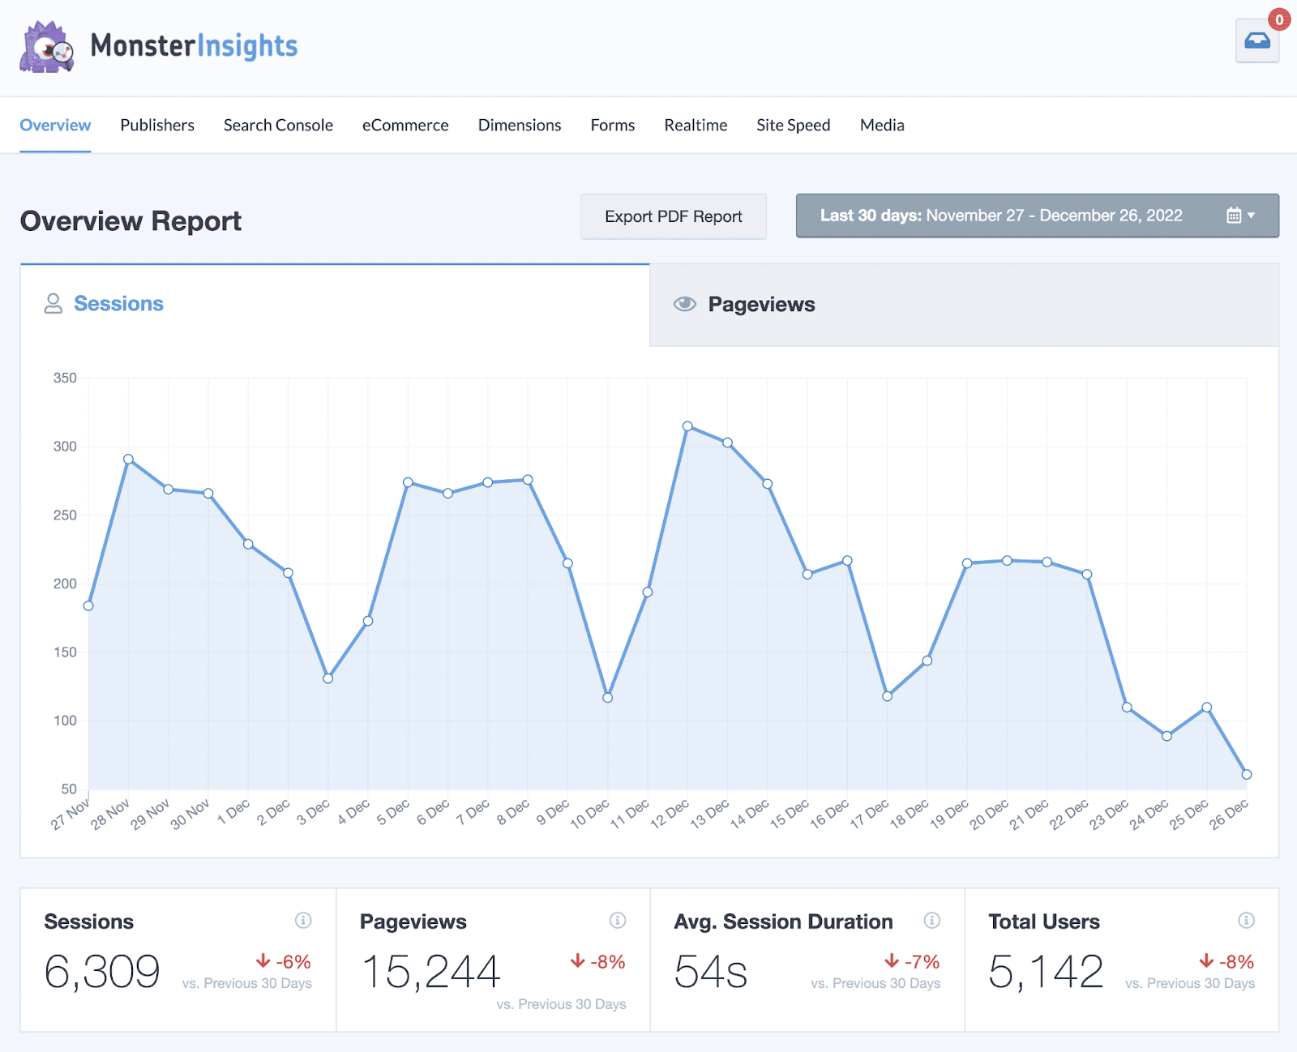This screenshot has width=1297, height=1052.
Task: Click the eye icon on Pageviews panel
Action: click(x=685, y=304)
